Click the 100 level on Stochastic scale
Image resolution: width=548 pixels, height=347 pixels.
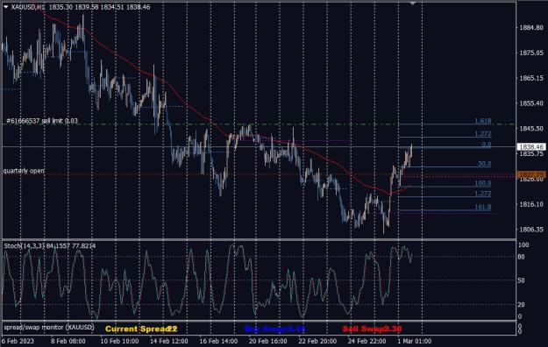523,245
